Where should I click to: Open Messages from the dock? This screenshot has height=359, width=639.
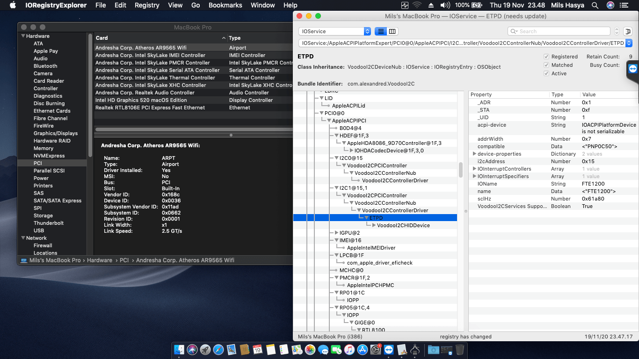323,349
